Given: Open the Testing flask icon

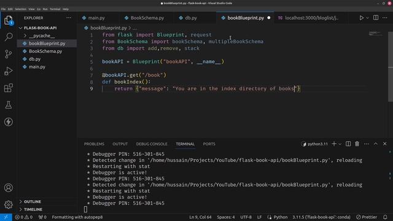Looking at the screenshot, I should [x=8, y=105].
